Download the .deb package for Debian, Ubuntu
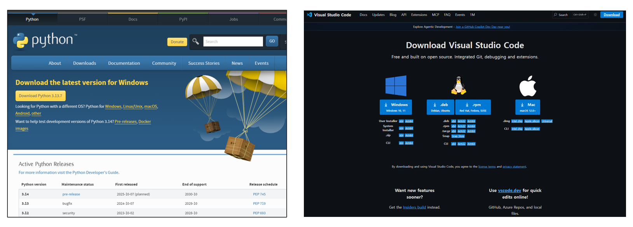Screen dimensions: 633x227 coord(440,107)
